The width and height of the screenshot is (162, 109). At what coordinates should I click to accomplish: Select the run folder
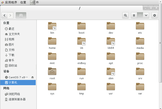[x=81, y=71]
